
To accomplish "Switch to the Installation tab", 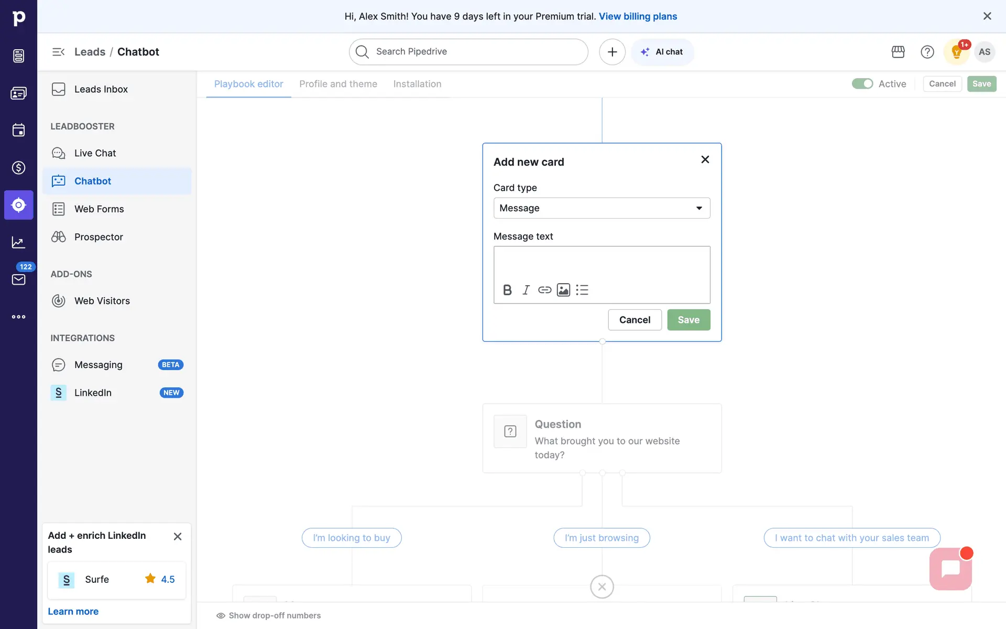I will click(417, 84).
